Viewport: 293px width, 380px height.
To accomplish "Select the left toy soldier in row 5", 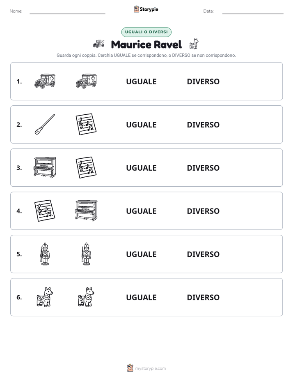I will click(x=45, y=254).
